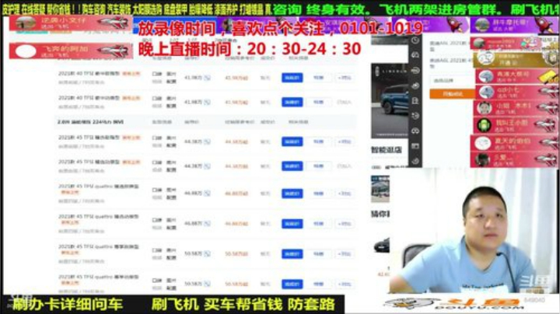Click dealer price 46.88万起 for quattro 臻选致雅型

(x=236, y=194)
